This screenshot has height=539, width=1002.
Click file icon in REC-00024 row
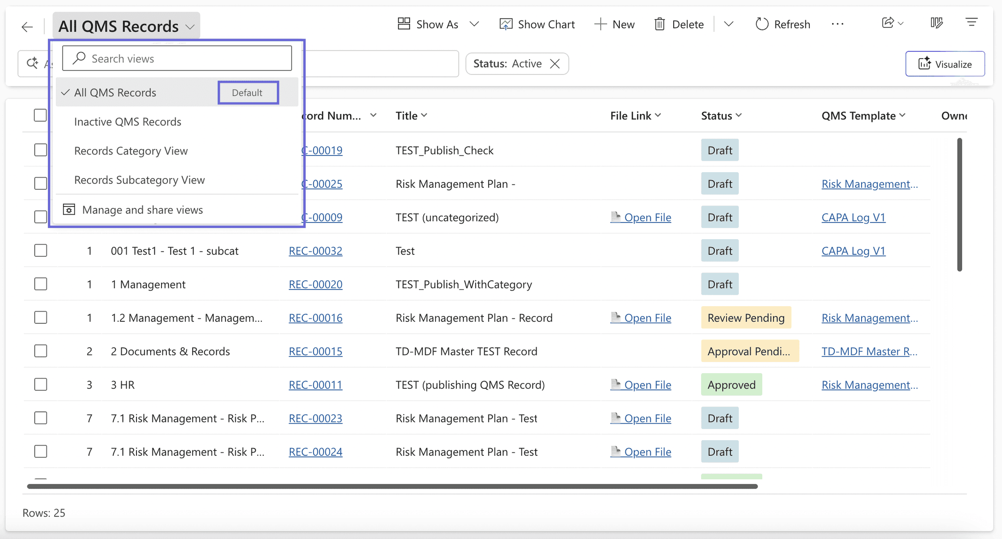click(x=615, y=451)
